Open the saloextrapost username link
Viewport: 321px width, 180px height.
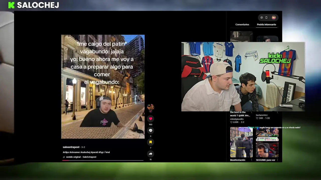71,147
